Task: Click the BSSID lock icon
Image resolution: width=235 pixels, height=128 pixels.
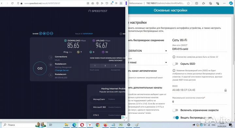Action: [226, 90]
